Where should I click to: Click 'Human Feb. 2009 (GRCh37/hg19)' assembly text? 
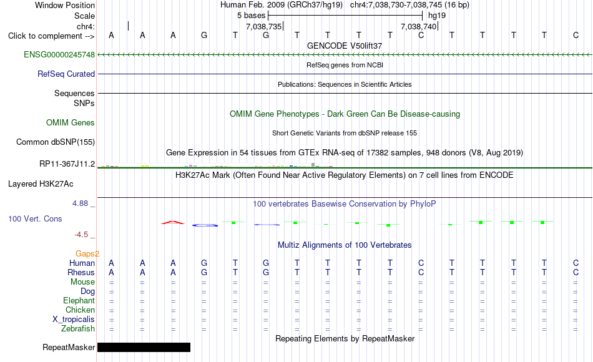pos(282,5)
